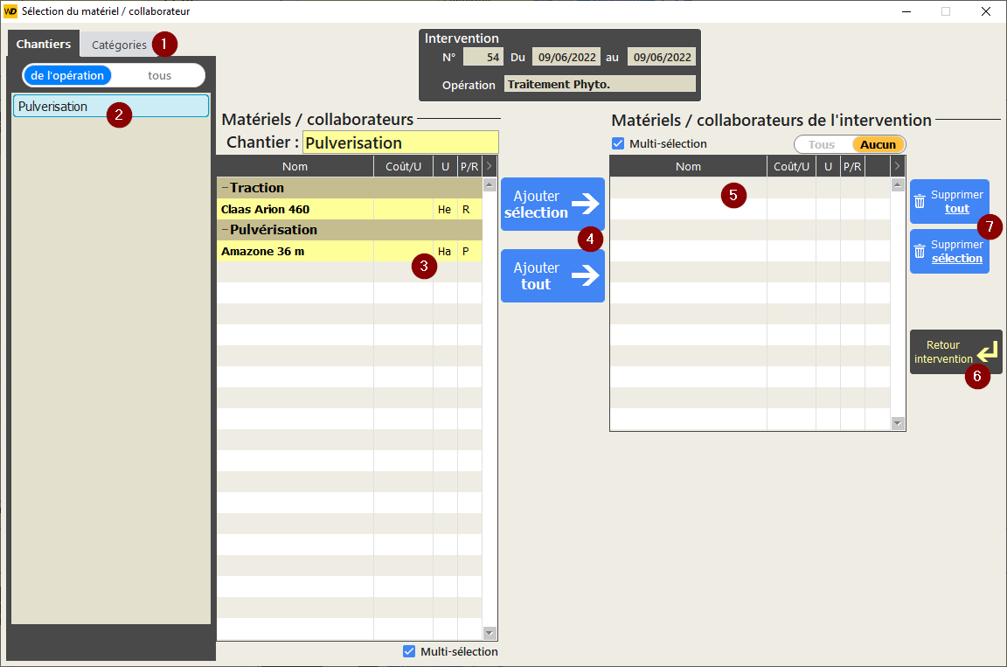
Task: Click the Supprimer tout trash button
Action: point(948,202)
